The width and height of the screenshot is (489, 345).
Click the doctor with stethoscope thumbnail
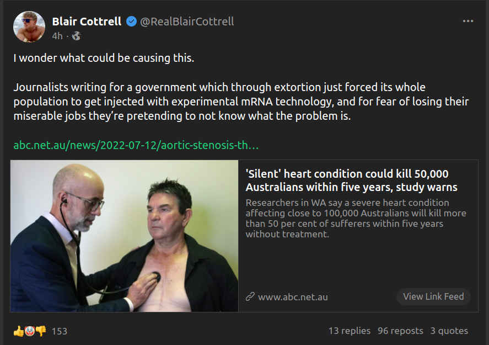(125, 236)
